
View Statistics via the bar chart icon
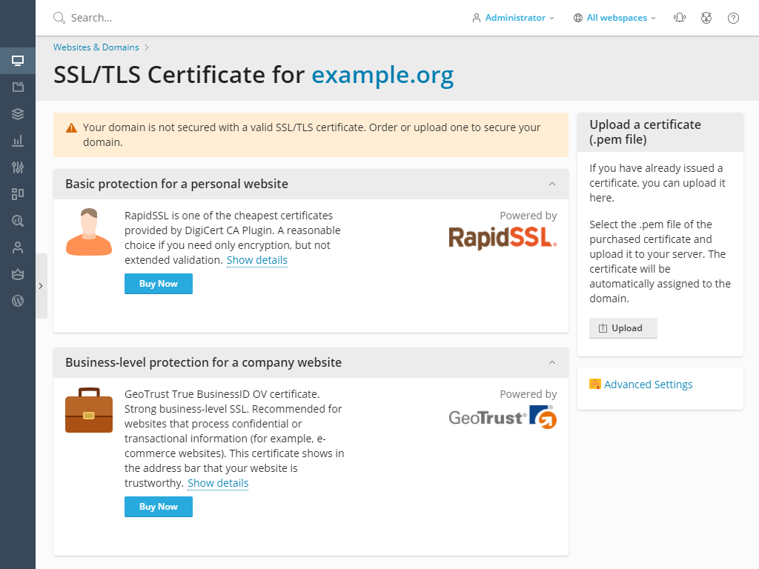pos(18,140)
